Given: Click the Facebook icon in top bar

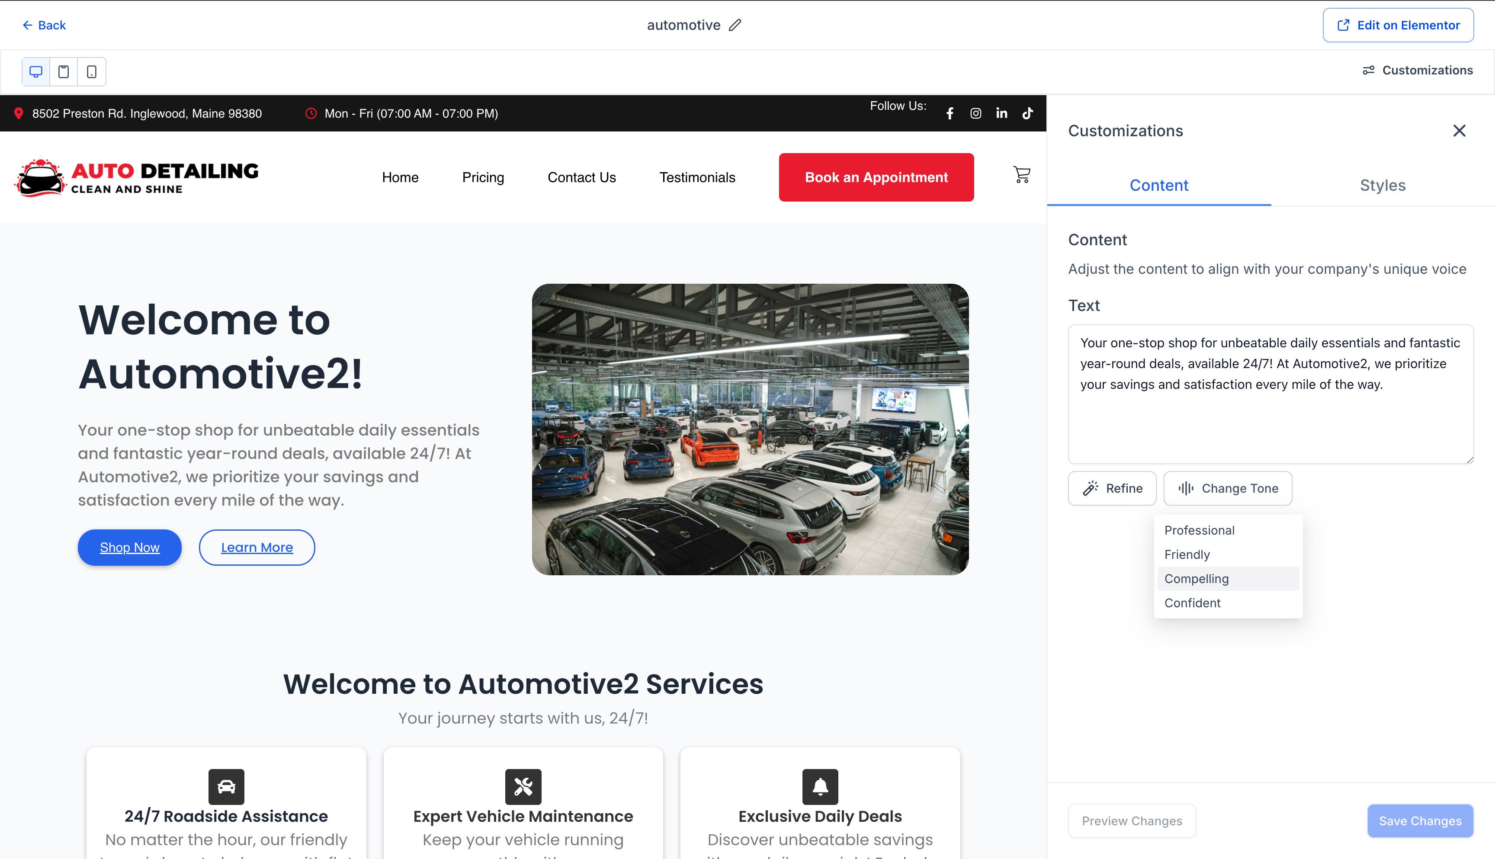Looking at the screenshot, I should coord(950,113).
